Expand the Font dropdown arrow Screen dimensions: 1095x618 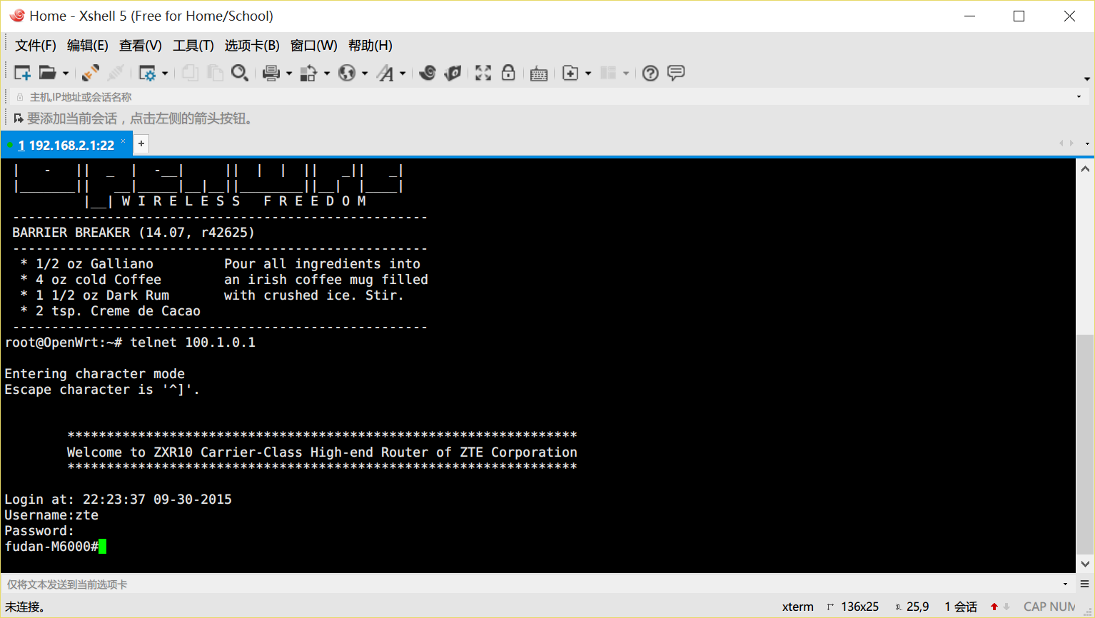(x=403, y=74)
